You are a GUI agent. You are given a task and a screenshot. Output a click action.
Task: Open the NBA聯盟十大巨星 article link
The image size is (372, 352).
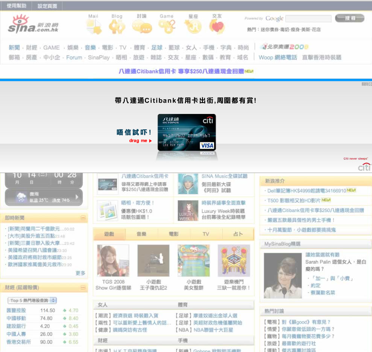(213, 330)
